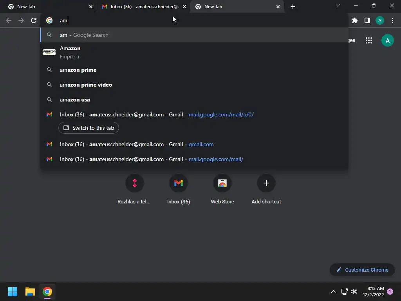Open File Explorer from the taskbar

click(x=30, y=292)
